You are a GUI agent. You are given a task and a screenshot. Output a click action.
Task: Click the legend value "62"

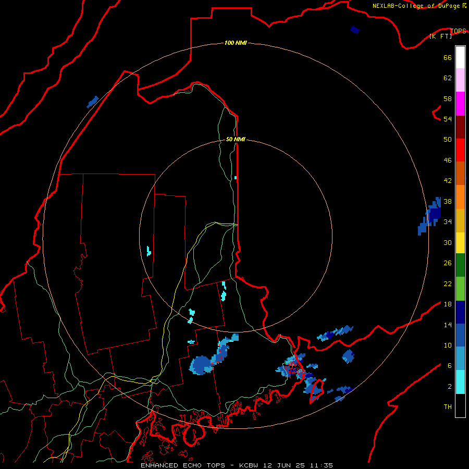click(x=448, y=78)
